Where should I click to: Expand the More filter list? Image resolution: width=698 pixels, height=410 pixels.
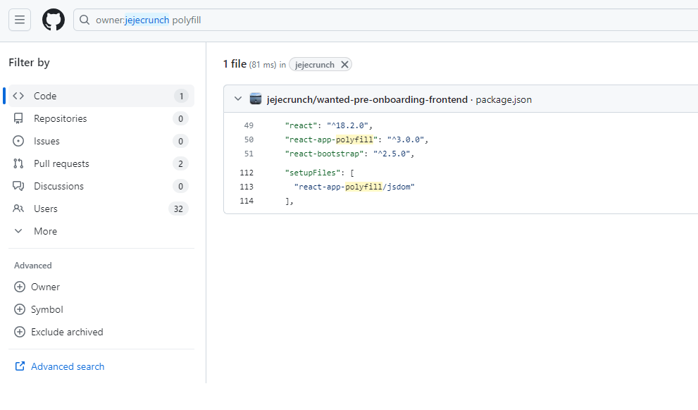tap(101, 231)
